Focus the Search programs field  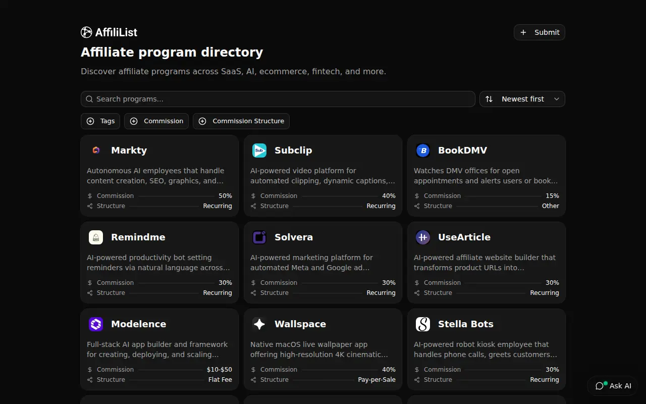(x=278, y=99)
